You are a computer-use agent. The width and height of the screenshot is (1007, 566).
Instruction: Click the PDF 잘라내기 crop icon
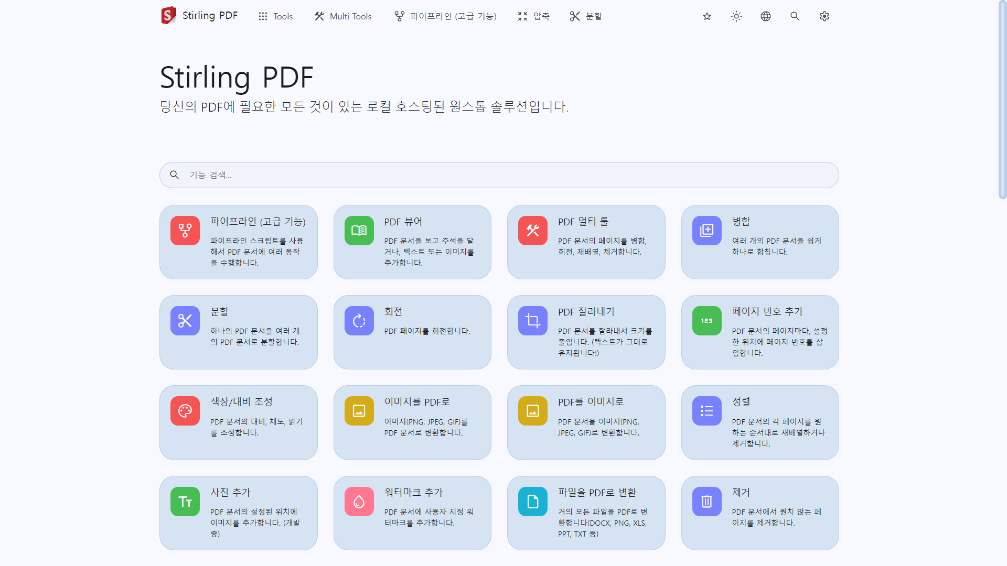533,321
